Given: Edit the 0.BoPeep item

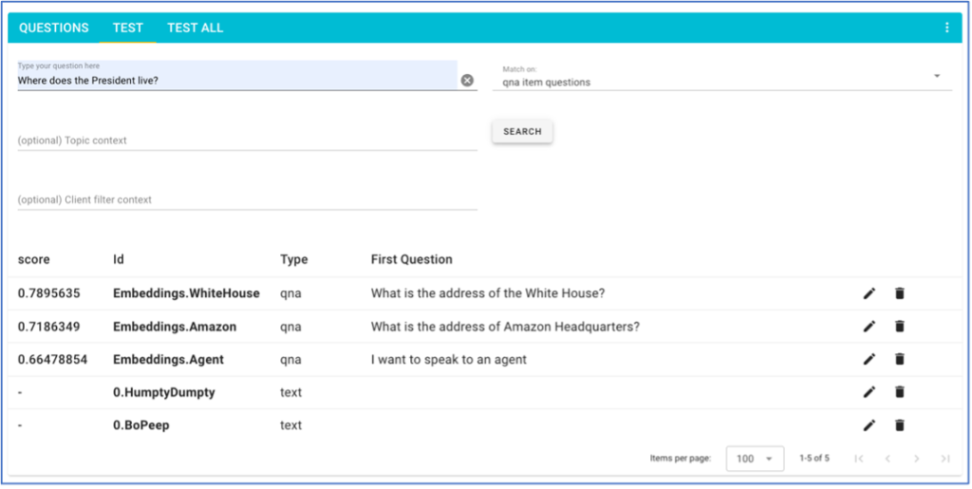Looking at the screenshot, I should pyautogui.click(x=869, y=425).
